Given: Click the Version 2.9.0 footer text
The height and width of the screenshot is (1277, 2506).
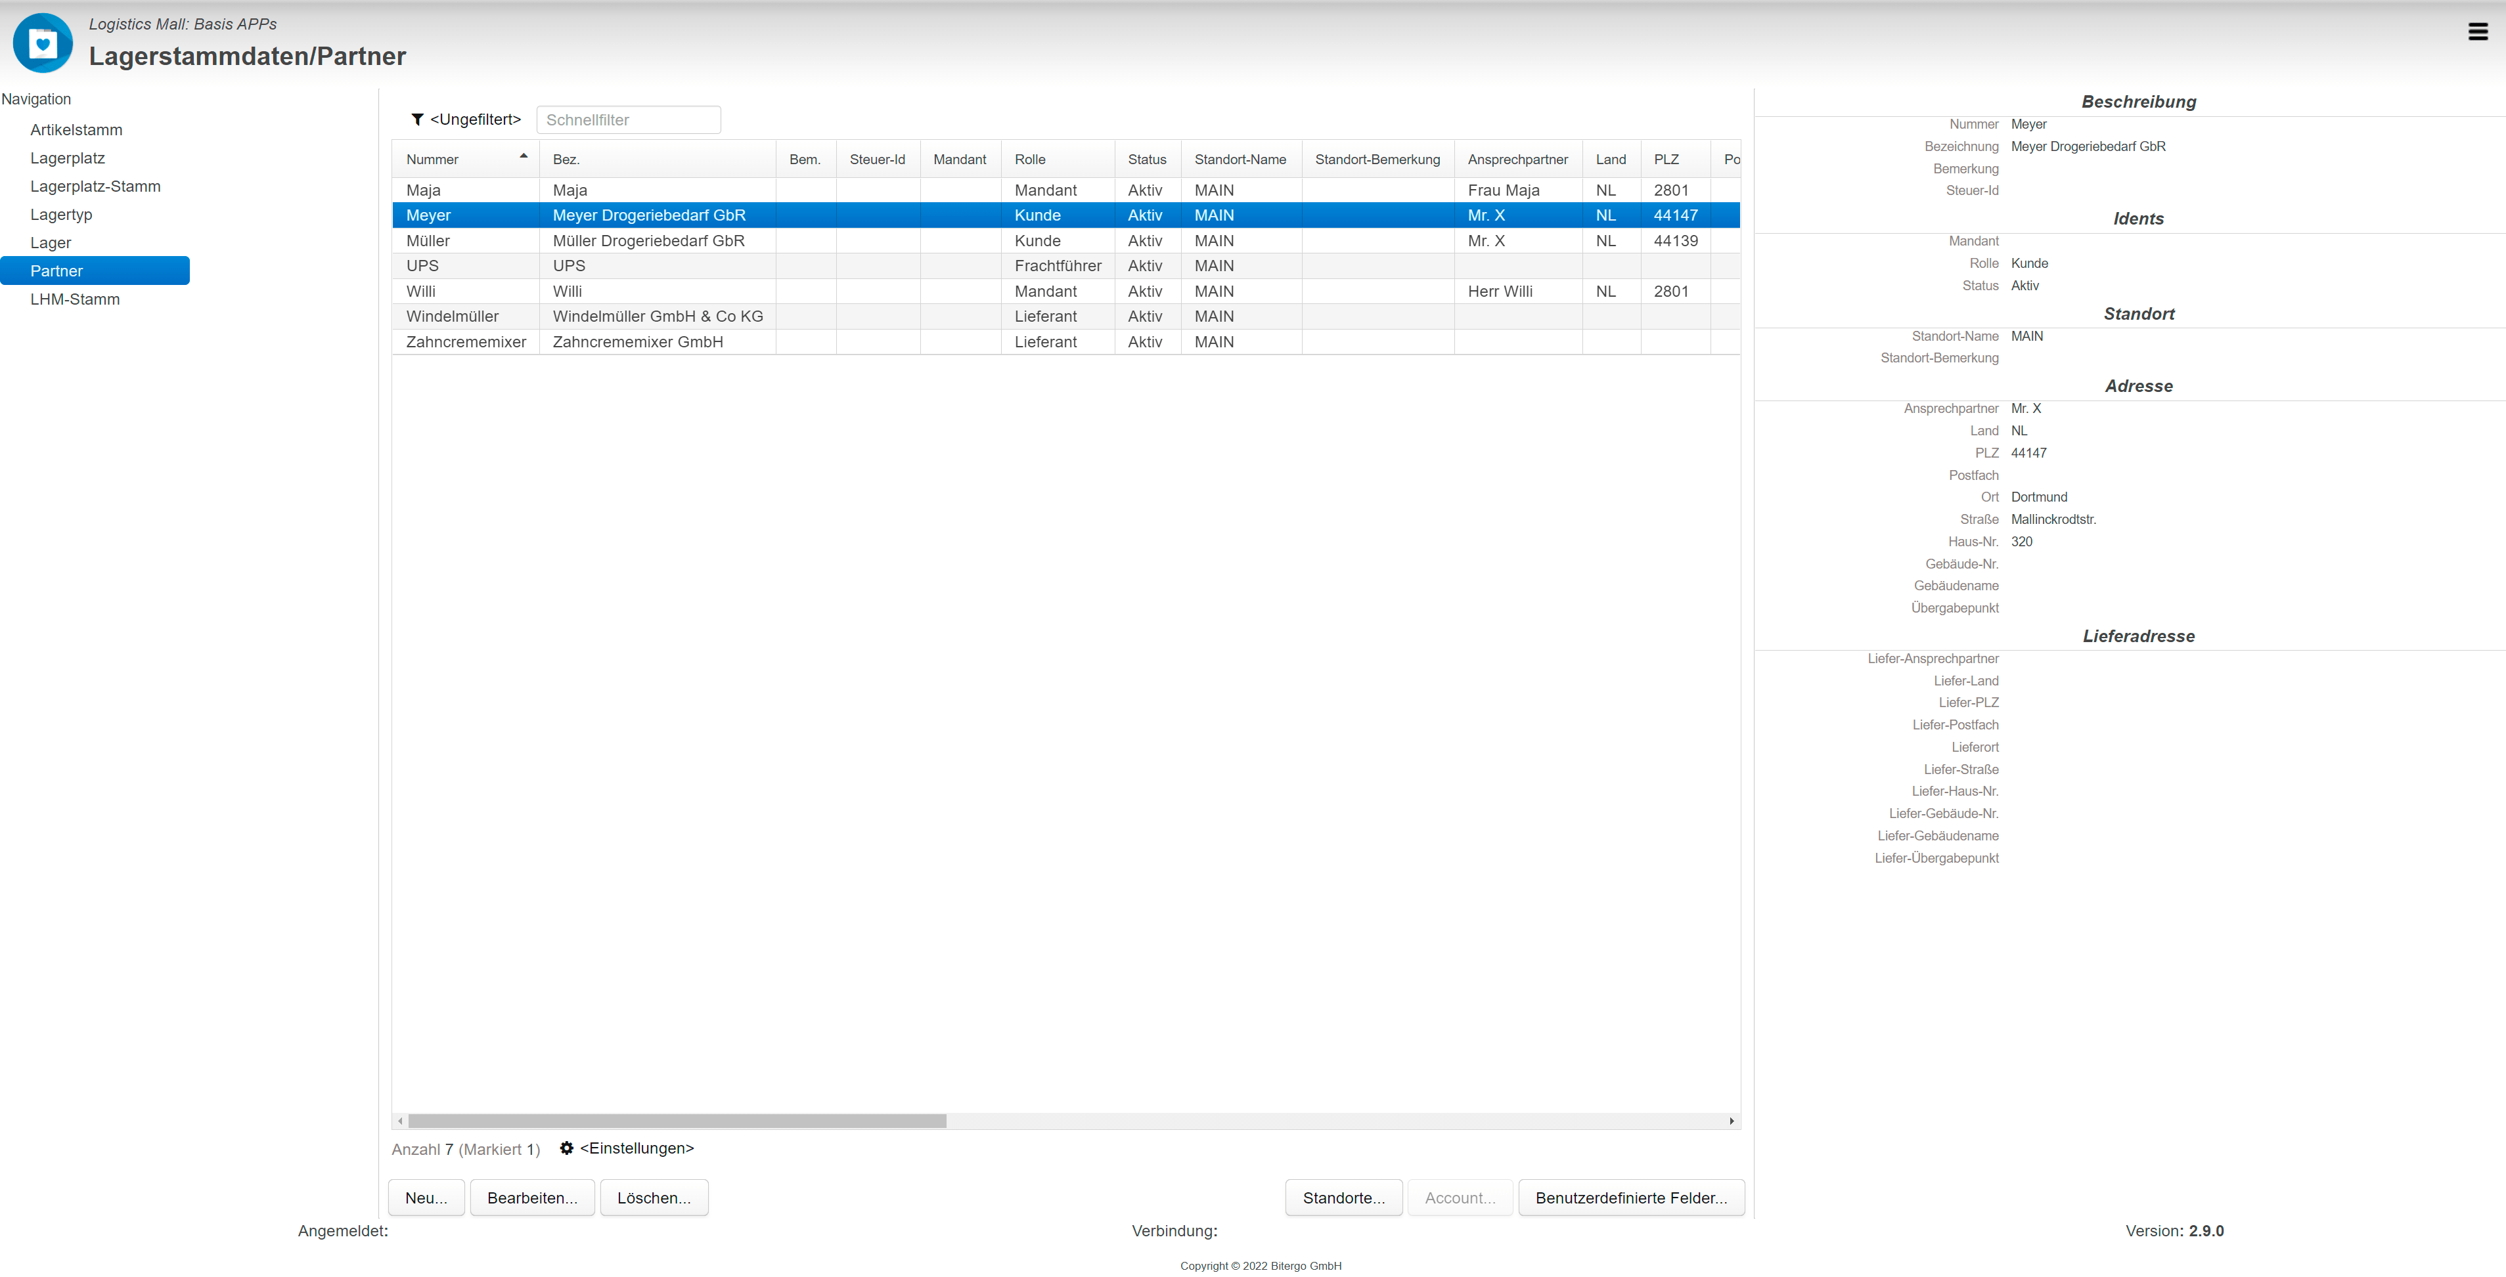Looking at the screenshot, I should click(2174, 1230).
